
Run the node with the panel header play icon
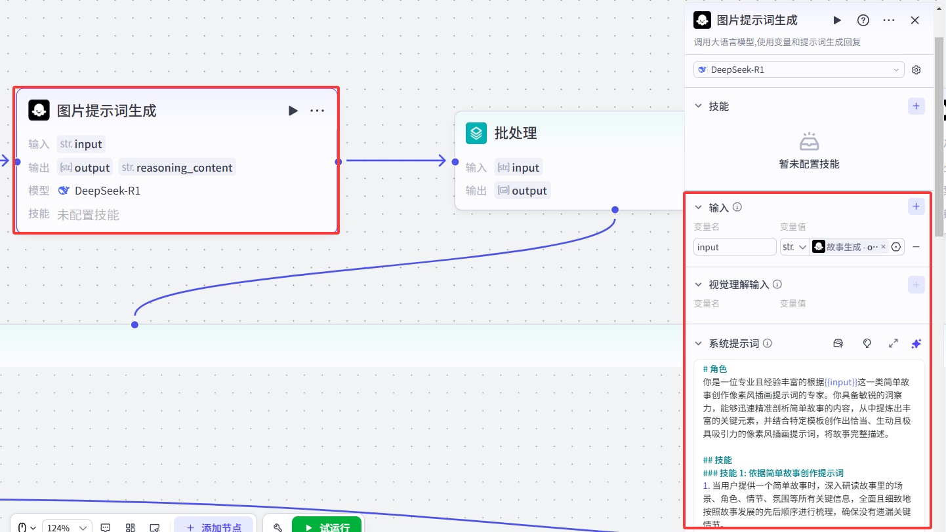837,20
